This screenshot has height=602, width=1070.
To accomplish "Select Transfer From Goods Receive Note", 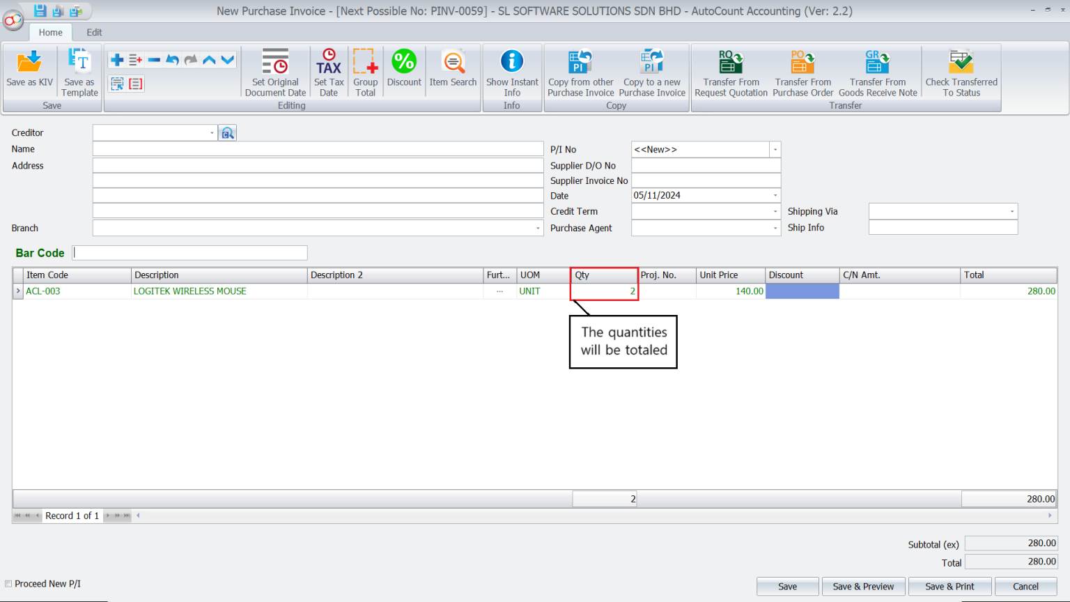I will (x=877, y=70).
